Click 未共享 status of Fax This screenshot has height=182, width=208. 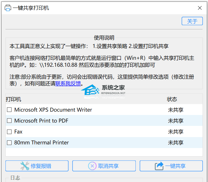tap(176, 132)
